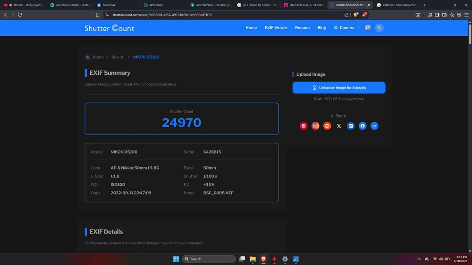Select the file name DSC_0005.NEF
The width and height of the screenshot is (472, 265).
(x=218, y=193)
